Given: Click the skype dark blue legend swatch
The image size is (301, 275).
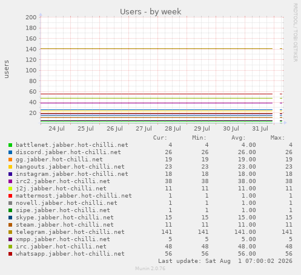Looking at the screenshot, I should [x=10, y=218].
